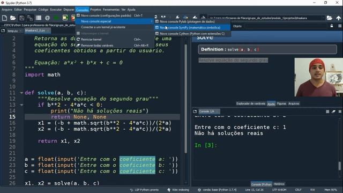This screenshot has height=193, width=343.
Task: Open the Executar menu
Action: [56, 10]
